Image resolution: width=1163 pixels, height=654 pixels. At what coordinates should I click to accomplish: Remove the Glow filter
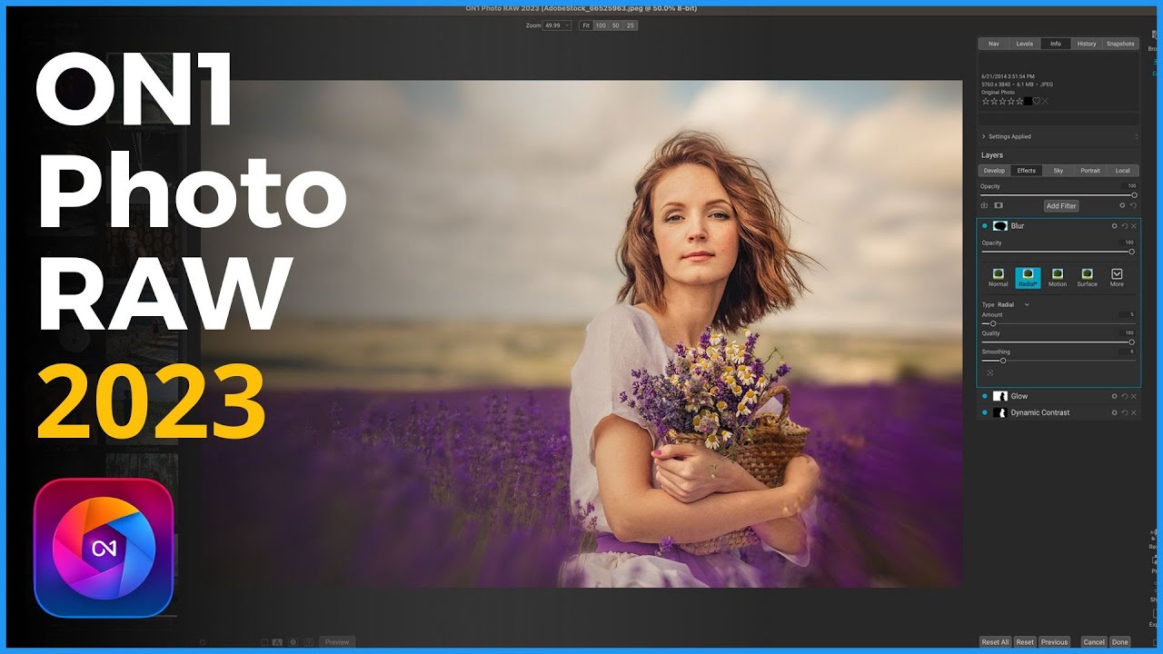1134,396
